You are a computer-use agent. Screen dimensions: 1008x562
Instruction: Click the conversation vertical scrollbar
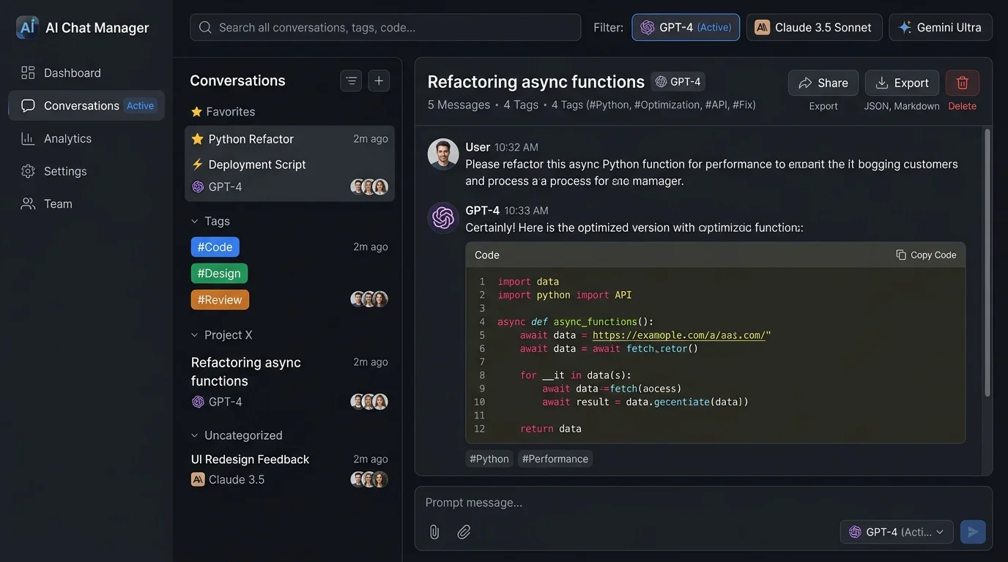987,263
